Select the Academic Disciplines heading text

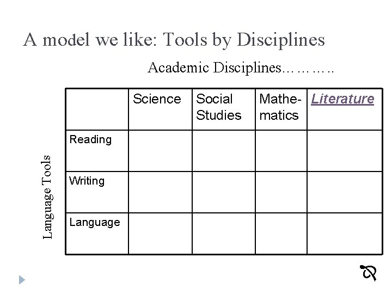click(x=212, y=69)
